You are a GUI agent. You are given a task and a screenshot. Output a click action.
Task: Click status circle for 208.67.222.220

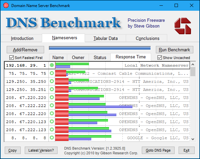52,113
